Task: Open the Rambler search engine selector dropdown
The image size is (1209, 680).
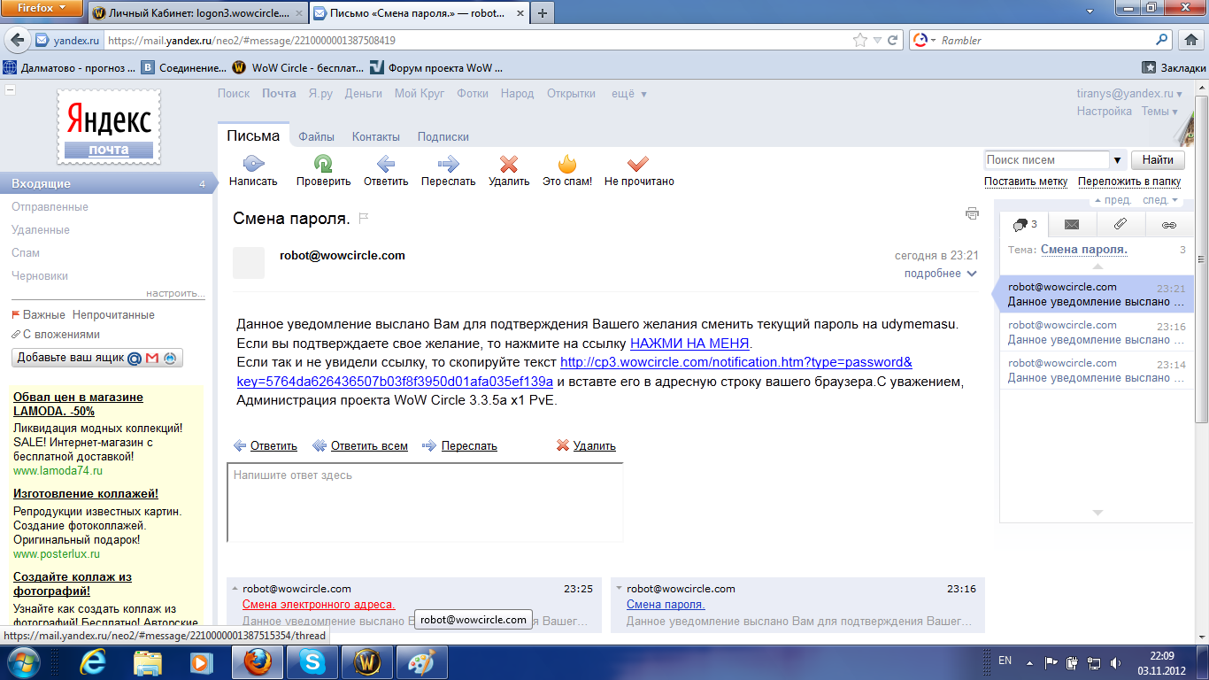Action: [x=925, y=40]
